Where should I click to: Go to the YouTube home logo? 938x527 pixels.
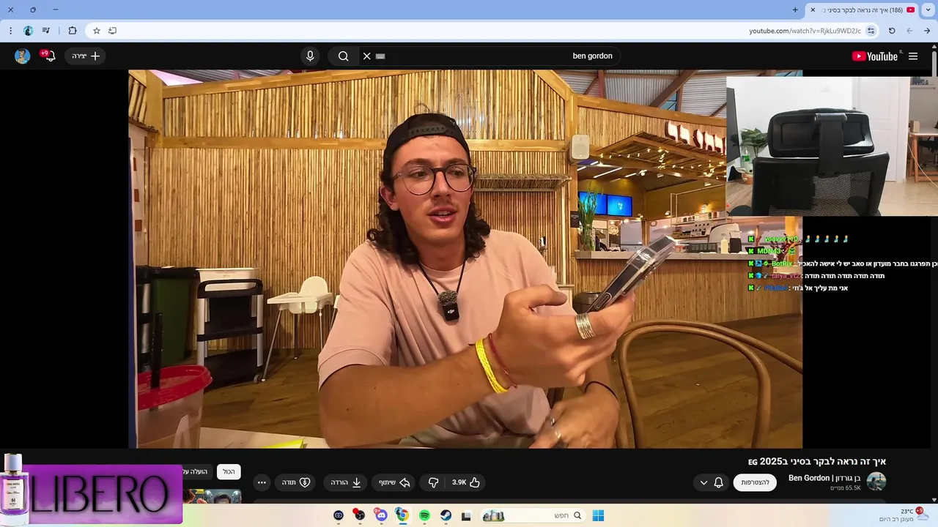tap(875, 56)
